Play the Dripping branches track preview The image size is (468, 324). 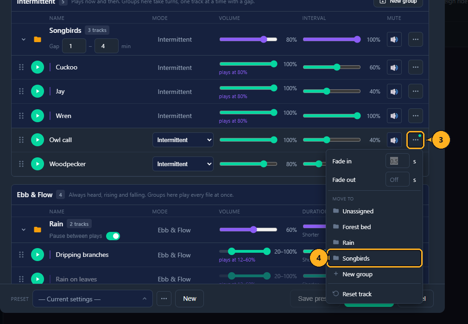point(38,255)
